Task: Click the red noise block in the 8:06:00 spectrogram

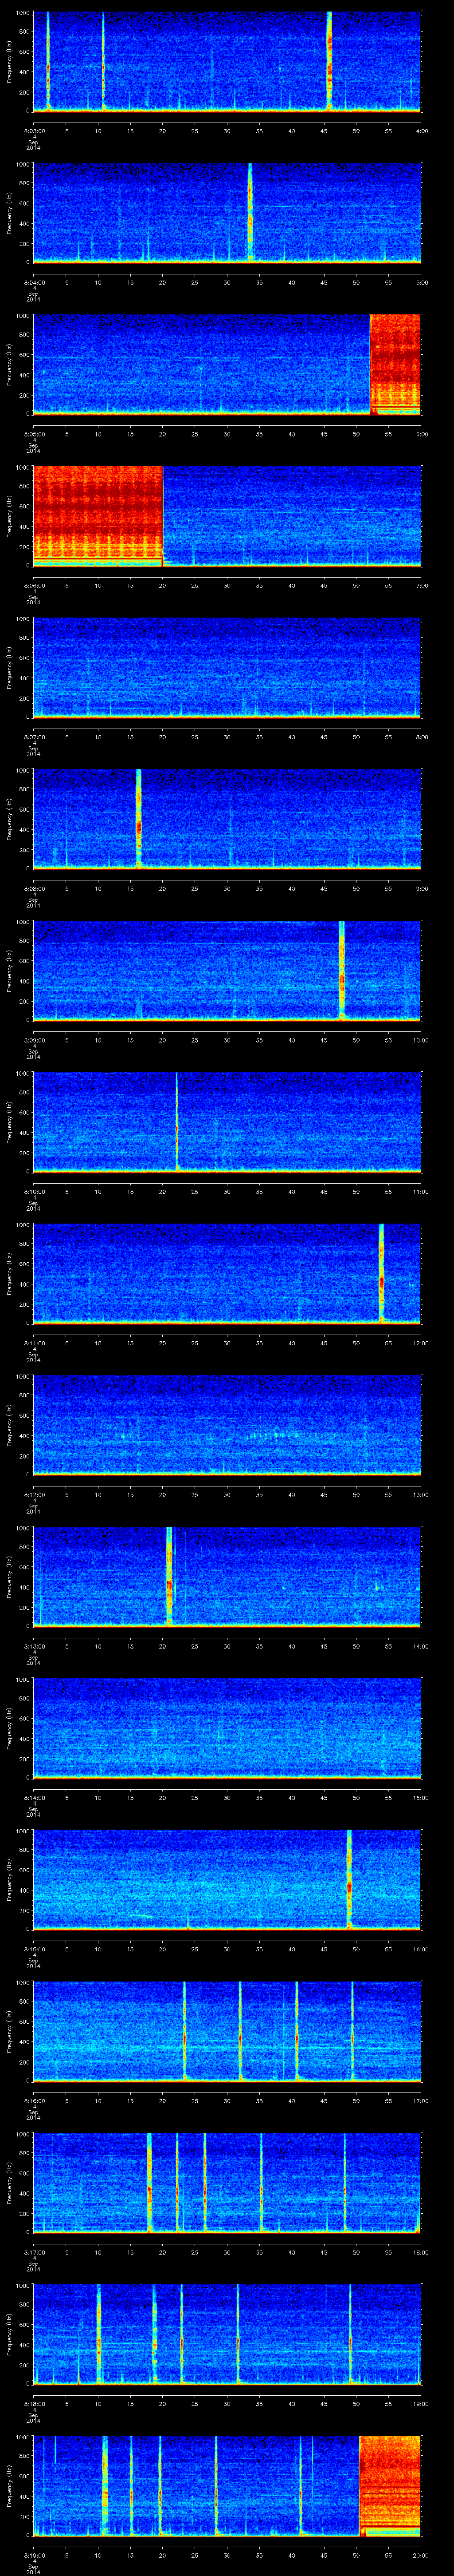Action: point(98,515)
